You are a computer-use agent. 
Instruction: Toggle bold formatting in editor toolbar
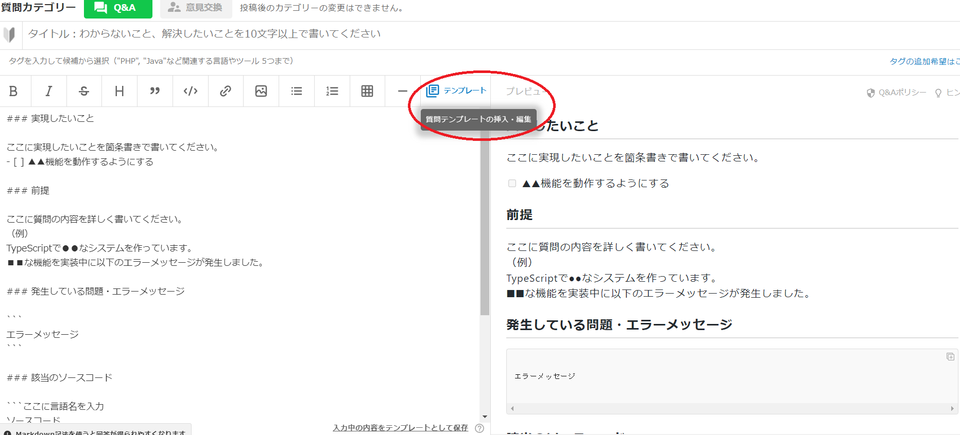coord(14,91)
